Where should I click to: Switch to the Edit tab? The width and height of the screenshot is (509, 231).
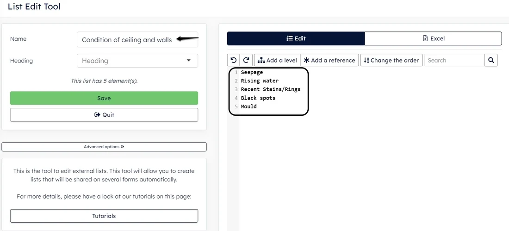296,38
